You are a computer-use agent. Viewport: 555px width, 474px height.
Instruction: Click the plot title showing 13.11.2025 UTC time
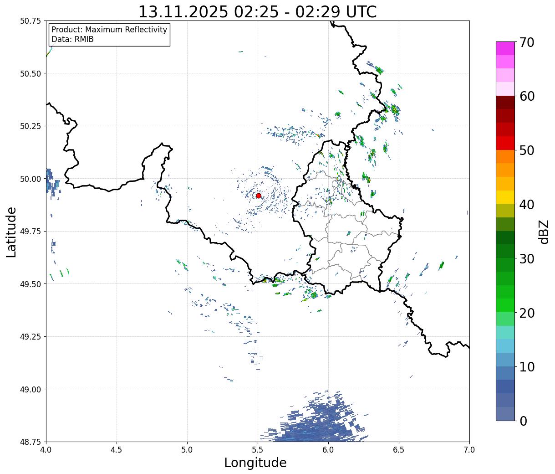tap(257, 12)
